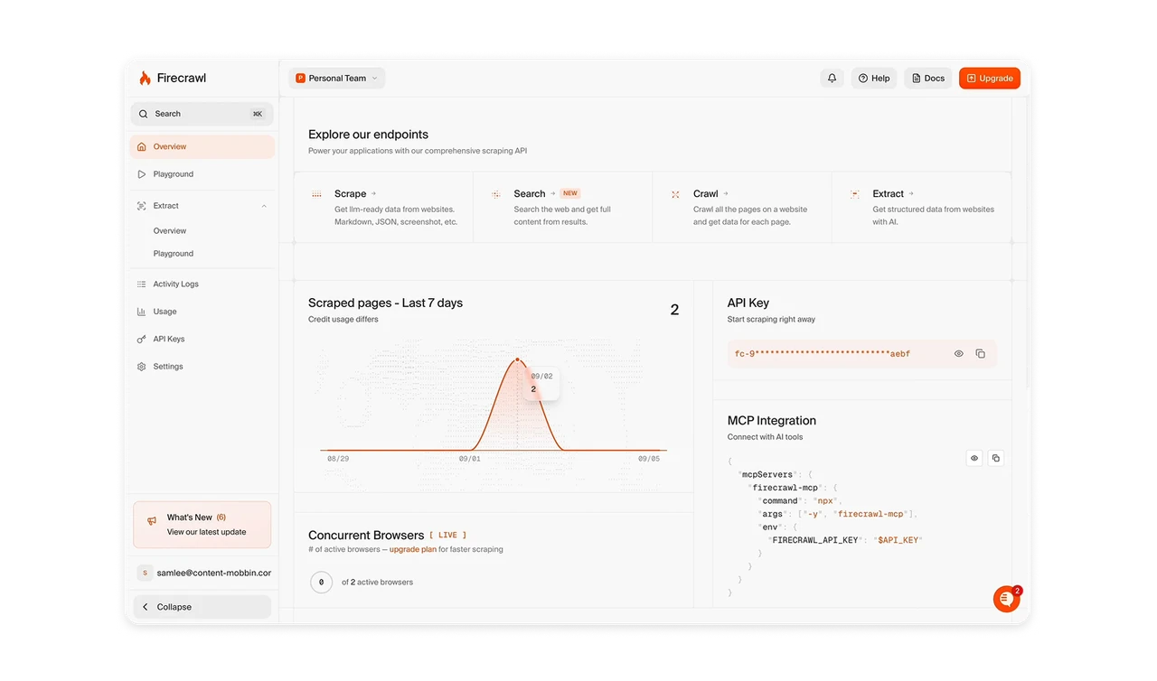Open Playground under Extract

(174, 254)
